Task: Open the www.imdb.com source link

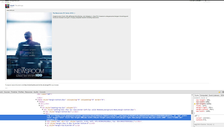Action: tap(10, 10)
